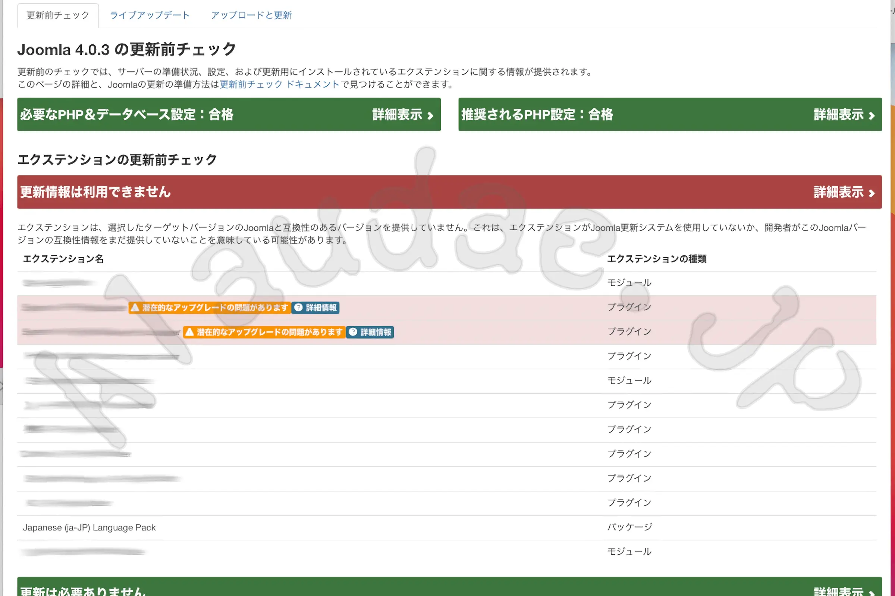The height and width of the screenshot is (596, 895).
Task: Click second row's orange warning triangle icon
Action: pyautogui.click(x=189, y=332)
